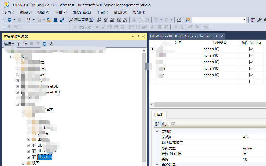Open the solution configuration combo box dropdown
266x166 pixels.
[x=244, y=20]
